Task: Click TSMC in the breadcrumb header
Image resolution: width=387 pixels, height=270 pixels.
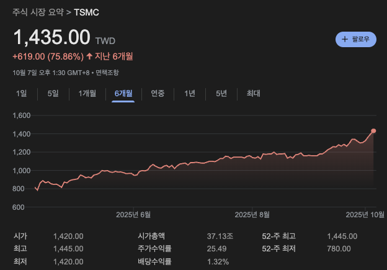Action: click(x=86, y=12)
